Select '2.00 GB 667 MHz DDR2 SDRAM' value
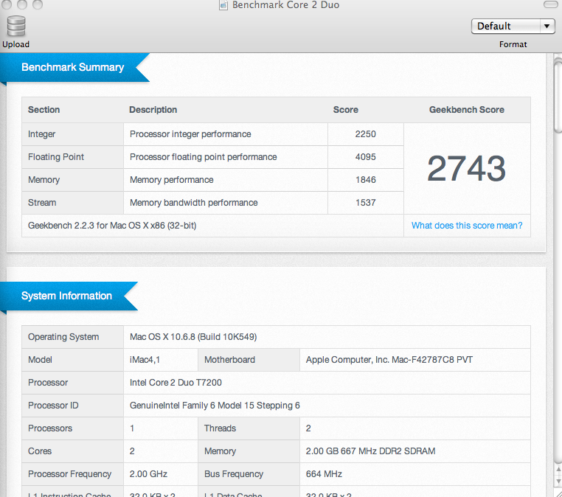 [370, 451]
